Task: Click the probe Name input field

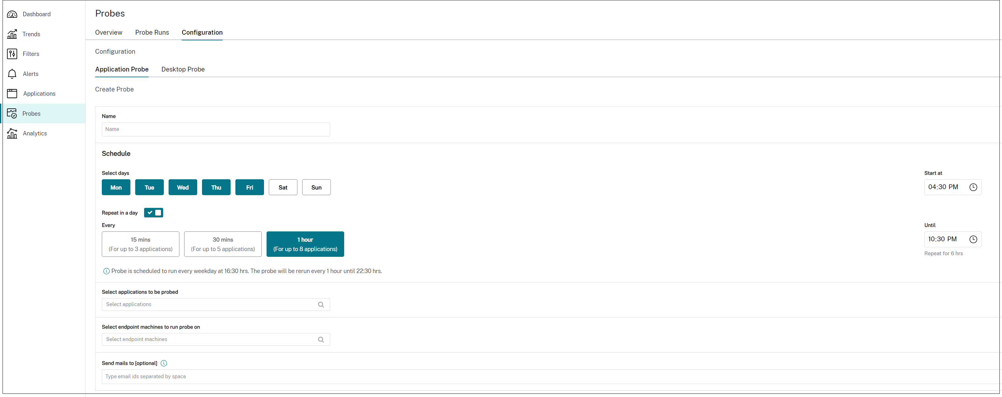Action: 215,129
